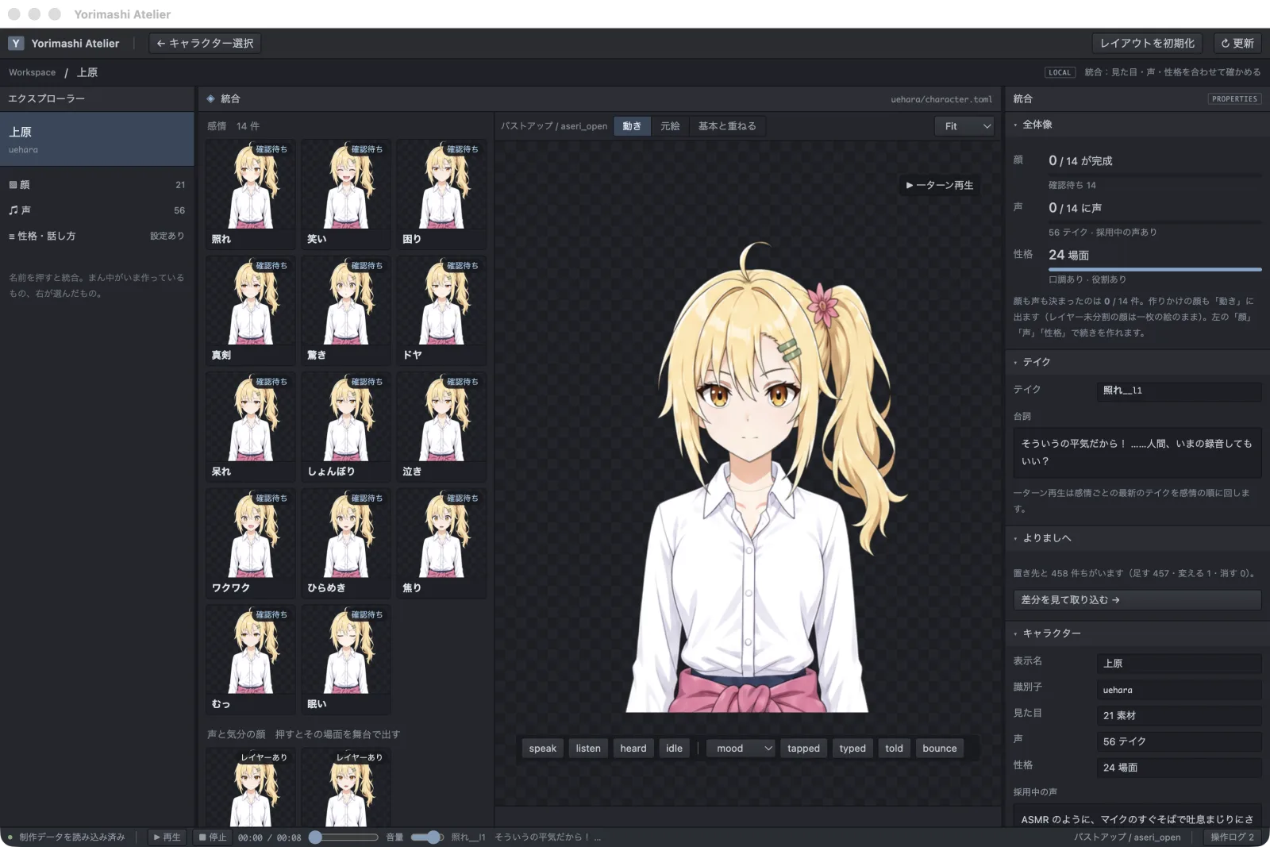Open the 顔 category in explorer

(x=97, y=184)
